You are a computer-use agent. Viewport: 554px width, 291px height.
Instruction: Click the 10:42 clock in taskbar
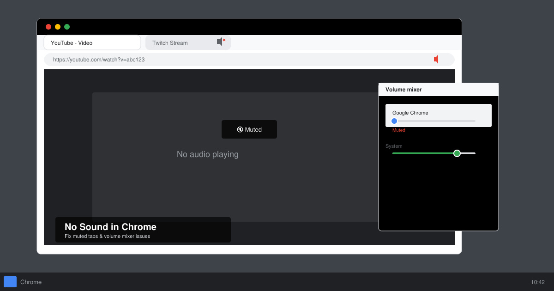click(538, 282)
